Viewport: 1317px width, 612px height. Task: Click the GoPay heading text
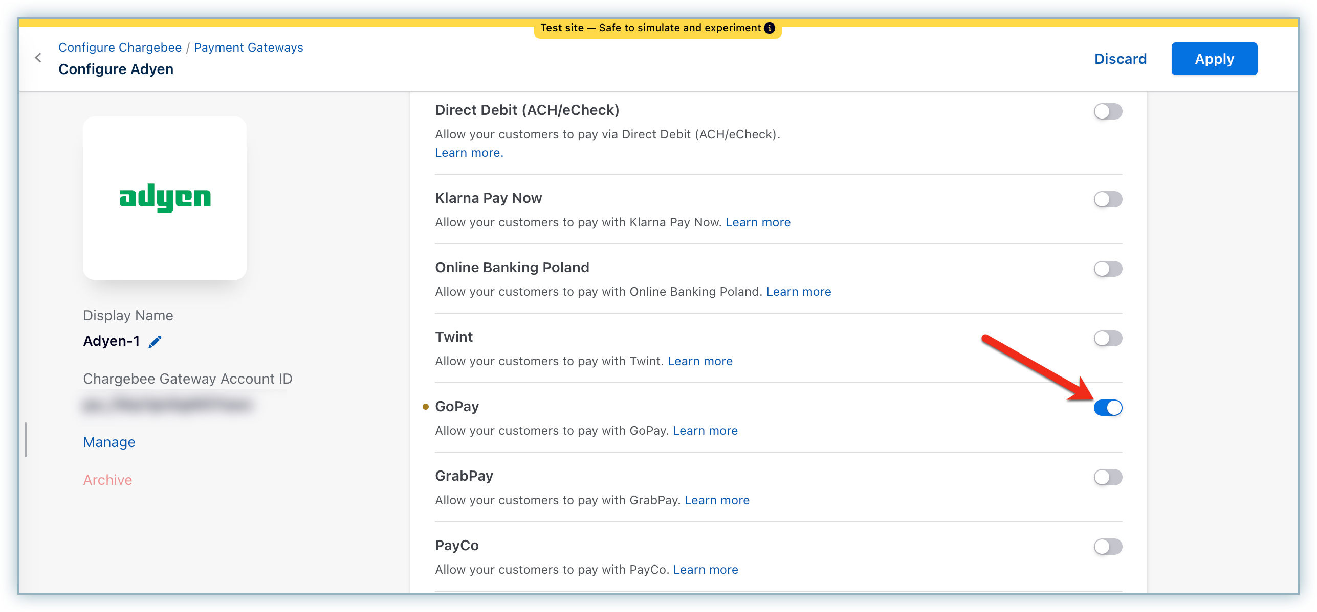457,407
